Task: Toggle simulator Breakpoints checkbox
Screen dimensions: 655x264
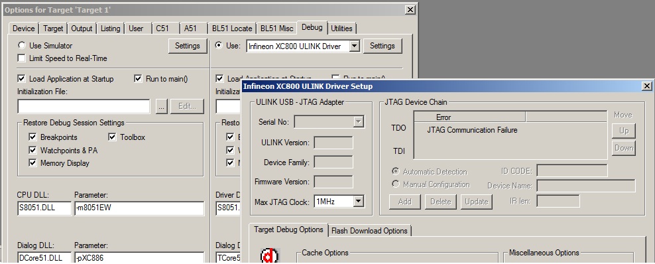Action: [x=32, y=137]
